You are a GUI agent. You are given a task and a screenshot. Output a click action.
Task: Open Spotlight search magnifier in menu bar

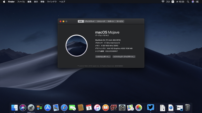(x=188, y=2)
